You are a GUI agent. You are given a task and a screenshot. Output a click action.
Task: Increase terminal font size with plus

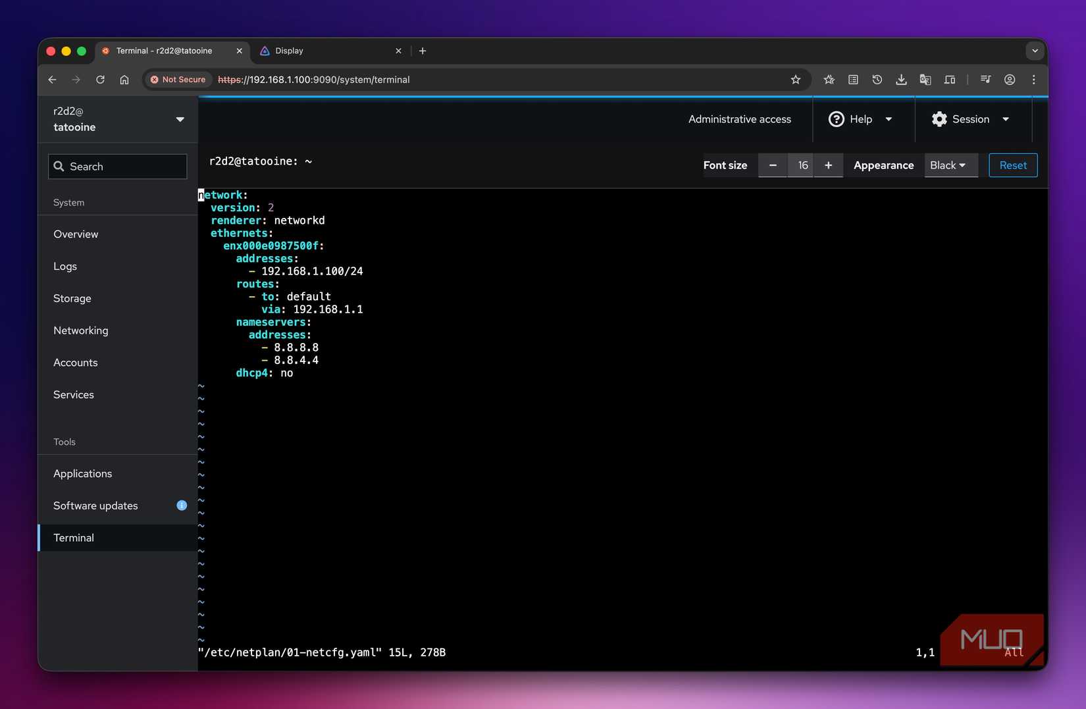[x=828, y=165]
